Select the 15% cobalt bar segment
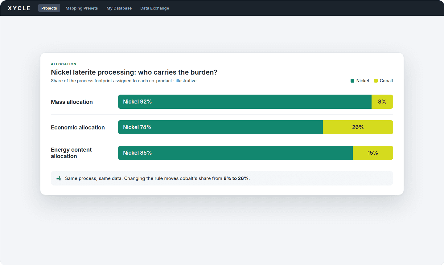This screenshot has width=444, height=265. tap(373, 153)
